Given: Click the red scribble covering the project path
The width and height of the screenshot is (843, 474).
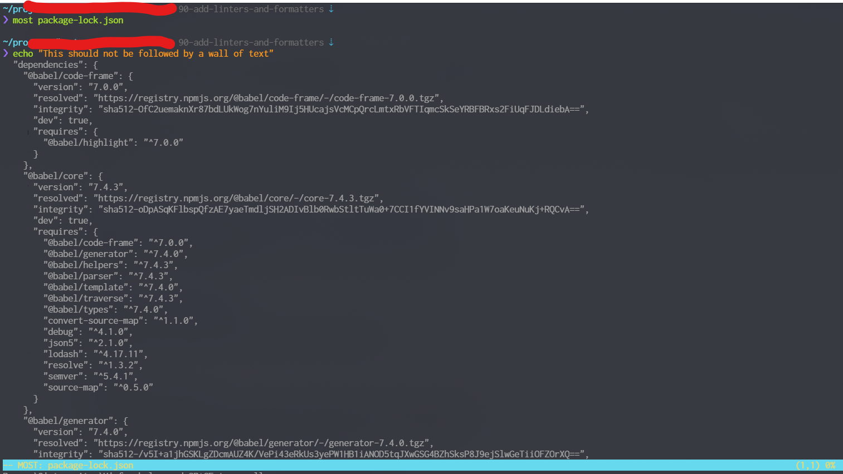Looking at the screenshot, I should 103,9.
